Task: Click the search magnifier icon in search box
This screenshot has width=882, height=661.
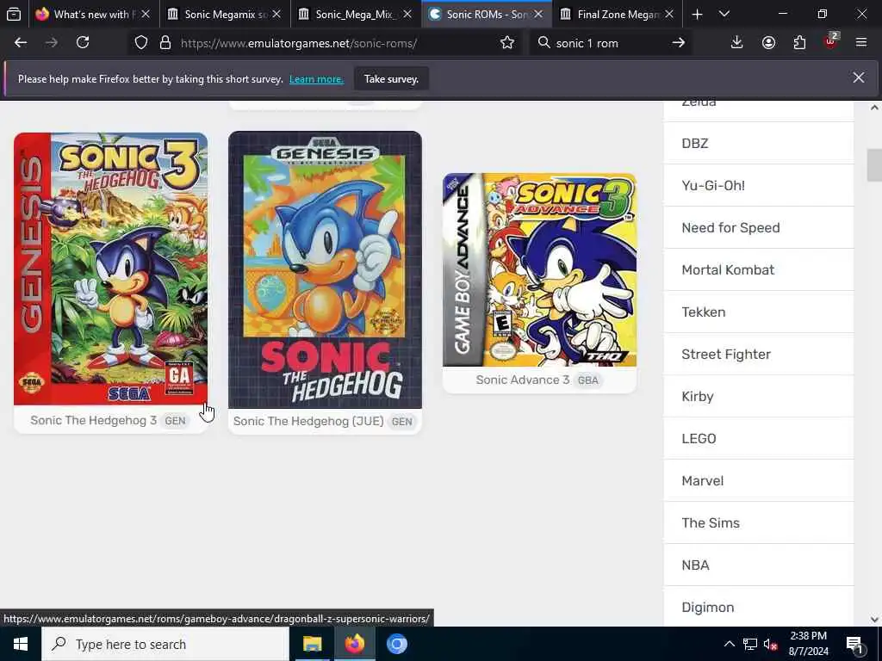Action: pyautogui.click(x=543, y=43)
